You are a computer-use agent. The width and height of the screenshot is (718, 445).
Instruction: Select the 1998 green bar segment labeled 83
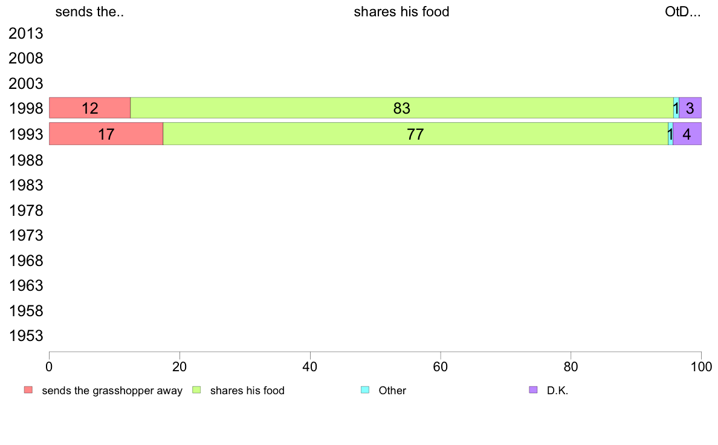tap(401, 108)
